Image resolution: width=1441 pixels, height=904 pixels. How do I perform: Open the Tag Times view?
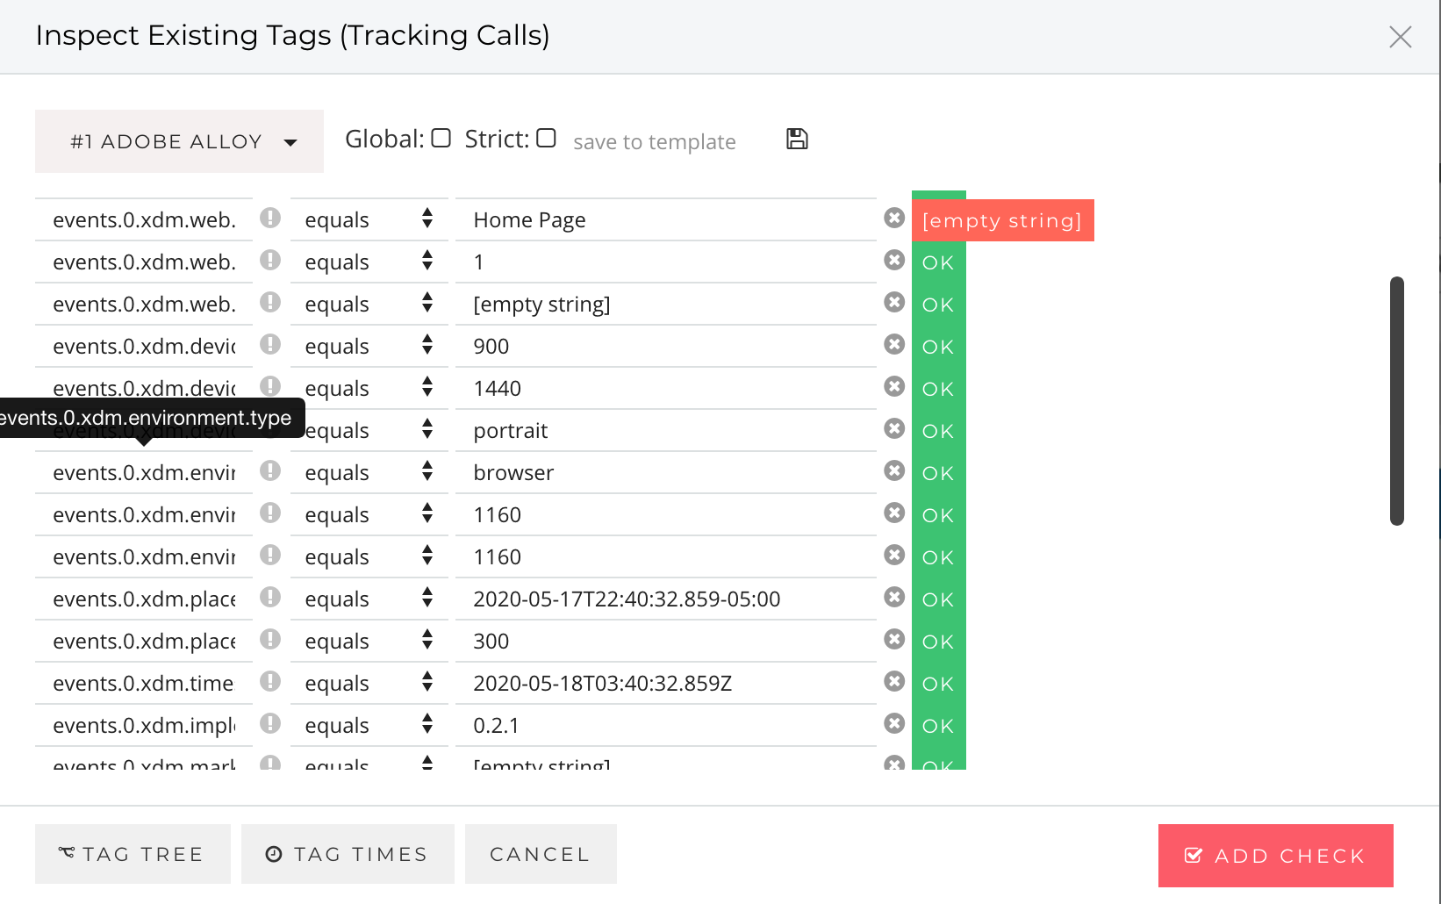click(348, 854)
